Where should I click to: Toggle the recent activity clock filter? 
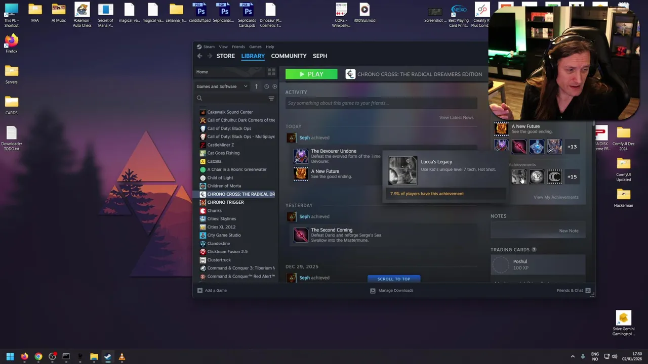tap(266, 86)
